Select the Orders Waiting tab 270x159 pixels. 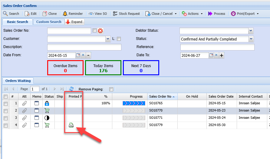[x=18, y=81]
